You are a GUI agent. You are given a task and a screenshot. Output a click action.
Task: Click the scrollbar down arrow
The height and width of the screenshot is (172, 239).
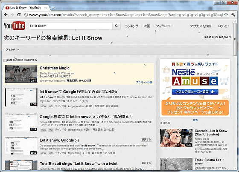coord(235,168)
